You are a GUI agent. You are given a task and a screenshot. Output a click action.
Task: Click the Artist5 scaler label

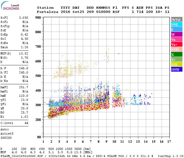pyautogui.click(x=7, y=134)
